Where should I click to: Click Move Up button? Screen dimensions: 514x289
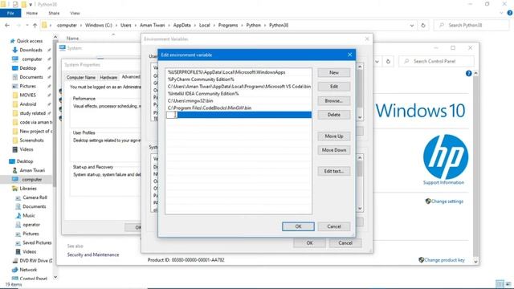[334, 136]
